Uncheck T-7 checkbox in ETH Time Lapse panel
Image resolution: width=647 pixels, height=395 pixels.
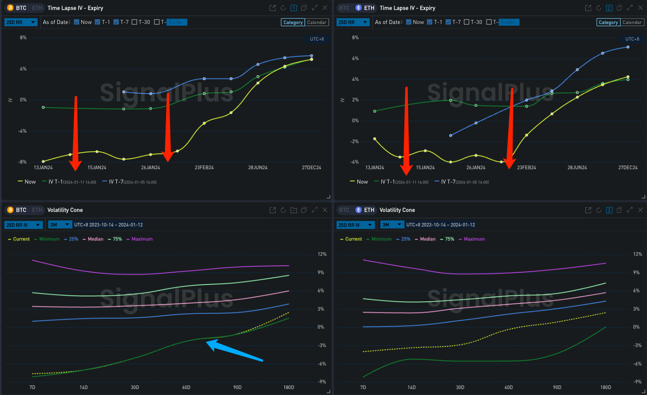click(448, 22)
